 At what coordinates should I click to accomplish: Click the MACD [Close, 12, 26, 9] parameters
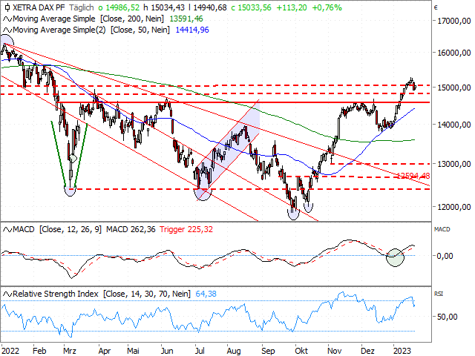tap(71, 229)
